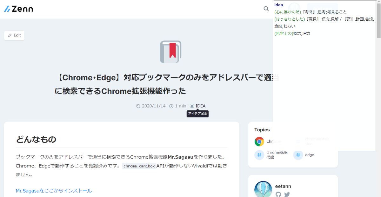Click the search magnifier icon
The width and height of the screenshot is (381, 197).
pos(266,9)
